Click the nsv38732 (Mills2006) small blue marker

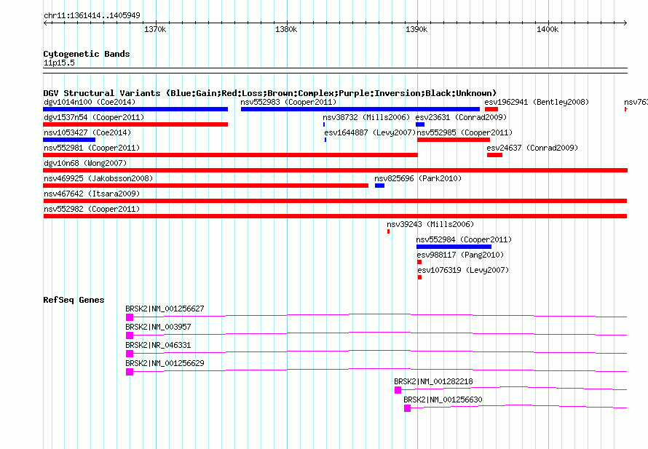click(x=324, y=124)
